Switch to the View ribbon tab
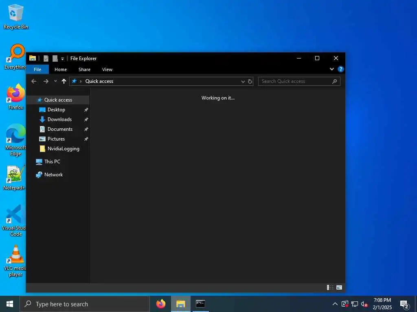The height and width of the screenshot is (312, 417). (107, 69)
